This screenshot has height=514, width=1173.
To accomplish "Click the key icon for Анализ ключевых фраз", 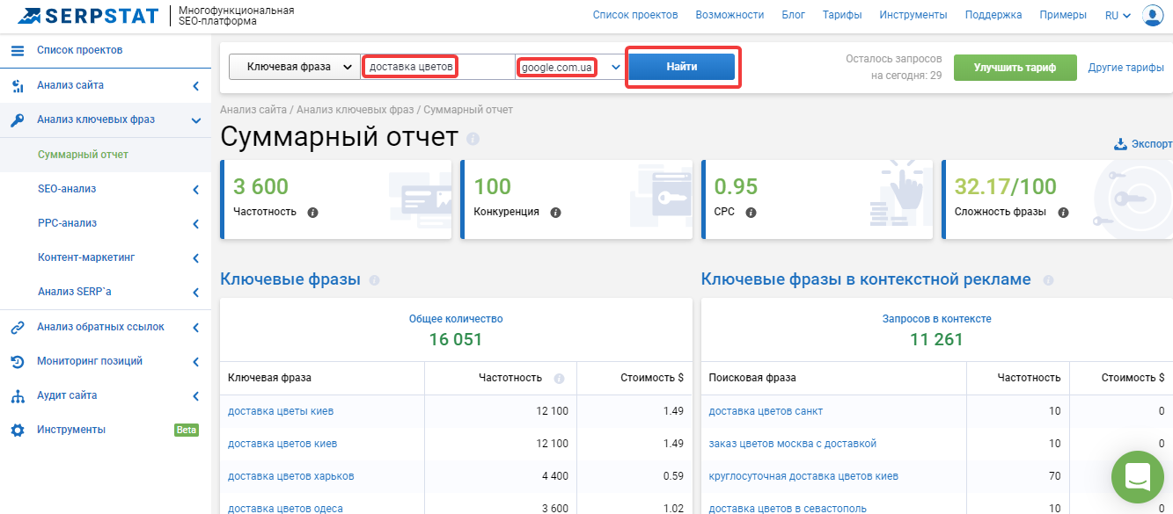I will coord(18,120).
